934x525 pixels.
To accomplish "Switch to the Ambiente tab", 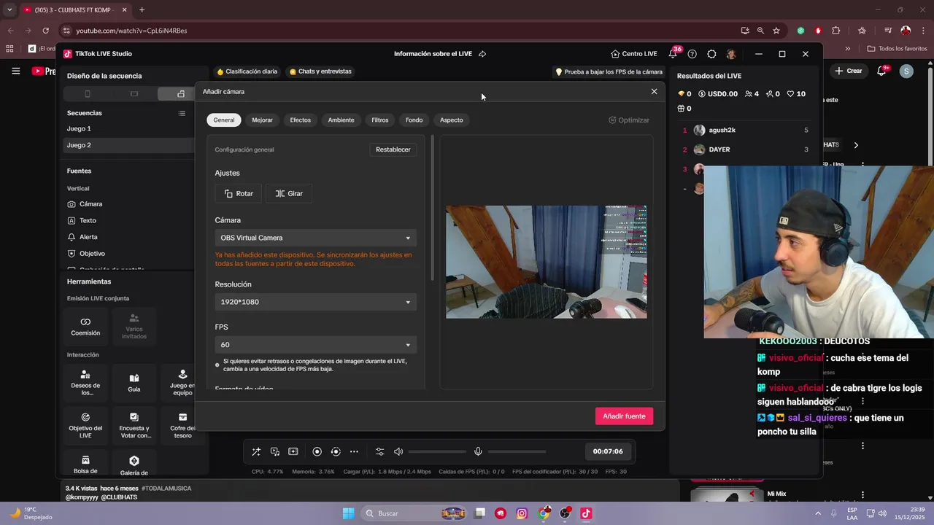I will [x=341, y=120].
